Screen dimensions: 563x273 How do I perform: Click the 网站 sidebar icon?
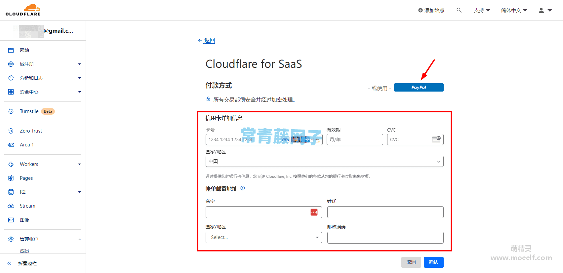(x=11, y=50)
